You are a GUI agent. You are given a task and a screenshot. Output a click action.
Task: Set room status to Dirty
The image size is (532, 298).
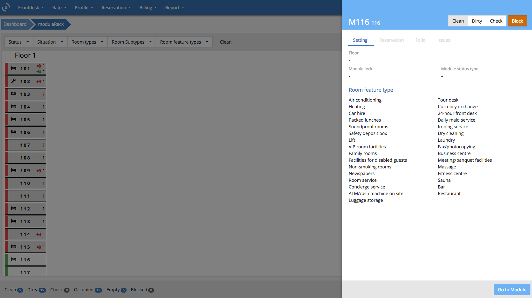pyautogui.click(x=477, y=21)
